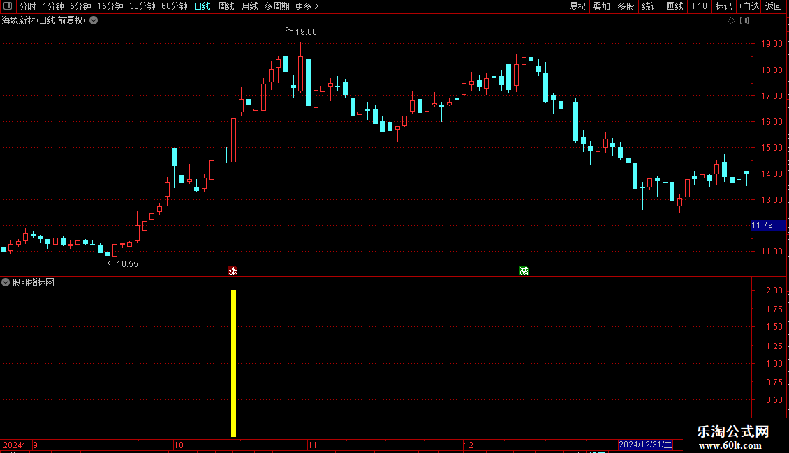Click the green 减 marker under the chart
This screenshot has height=453, width=789.
[x=524, y=270]
